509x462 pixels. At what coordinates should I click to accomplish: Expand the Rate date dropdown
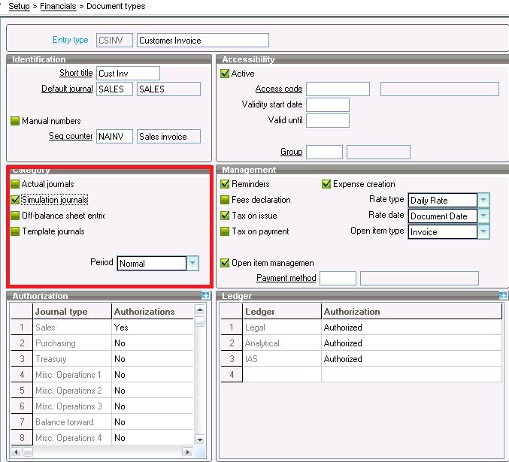click(483, 216)
